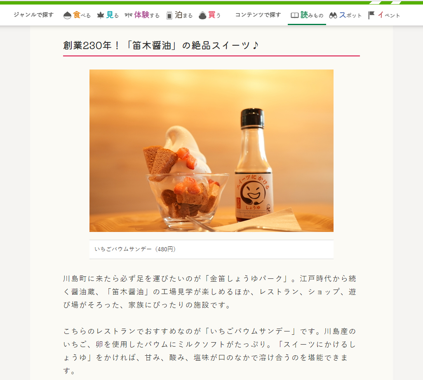Click the 創業230年 article heading
The height and width of the screenshot is (380, 423).
point(161,45)
